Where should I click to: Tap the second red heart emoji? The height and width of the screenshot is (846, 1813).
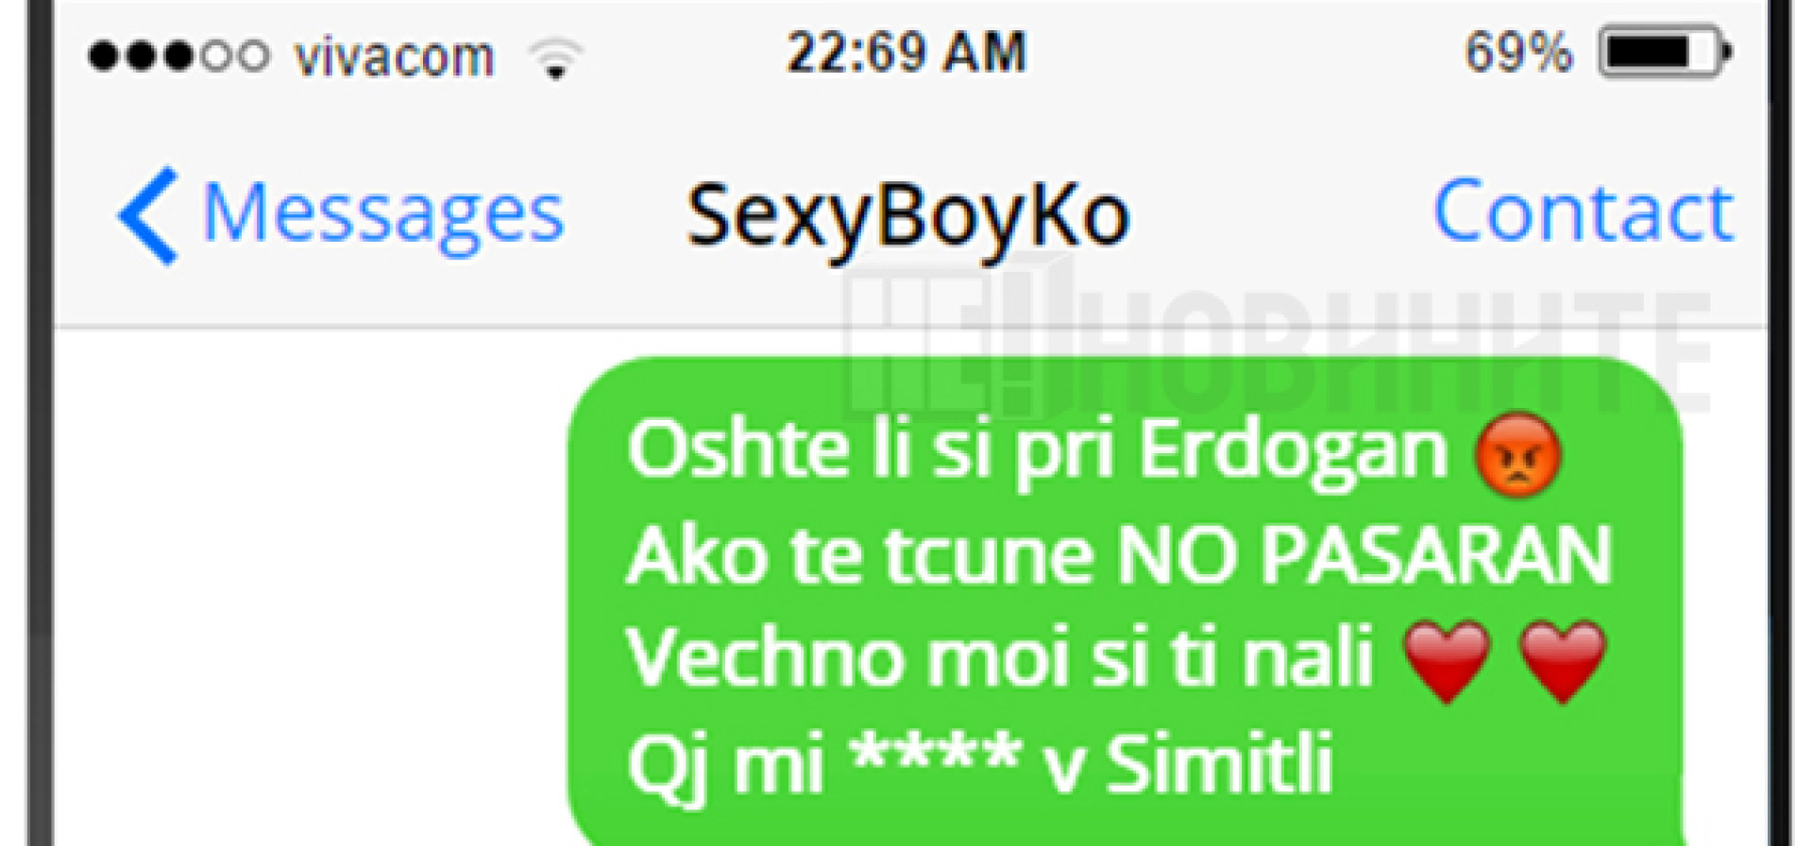pos(1563,661)
